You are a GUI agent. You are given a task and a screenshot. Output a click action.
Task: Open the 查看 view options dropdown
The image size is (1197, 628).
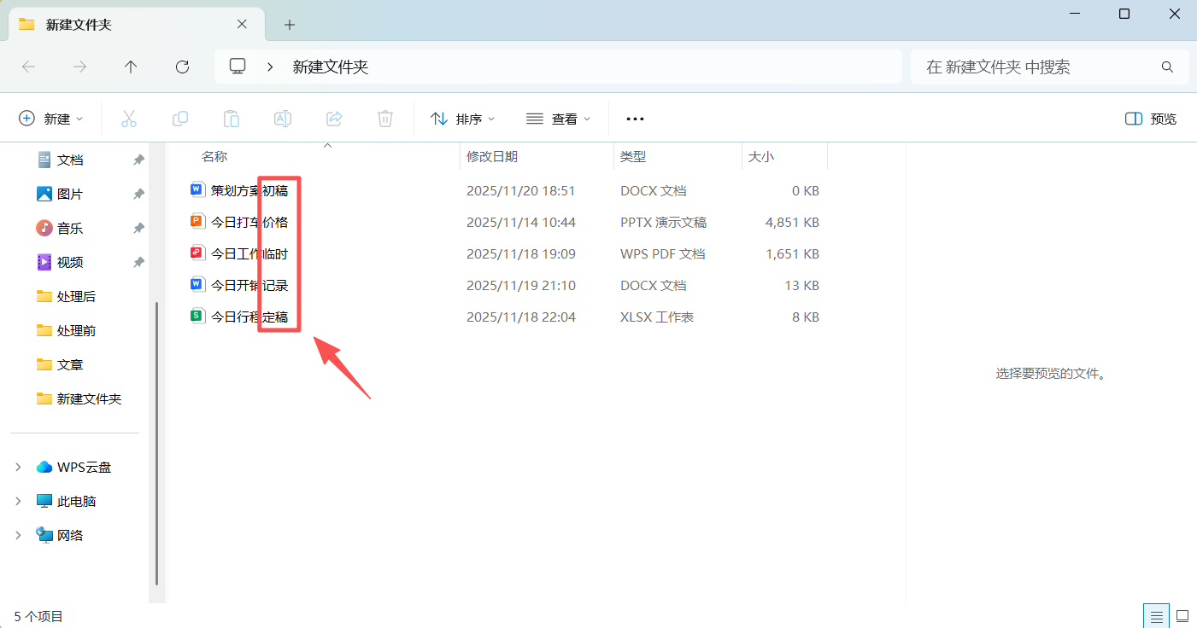click(x=559, y=119)
